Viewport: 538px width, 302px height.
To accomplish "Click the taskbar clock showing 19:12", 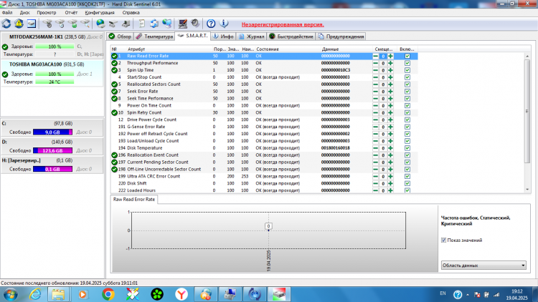I will (516, 294).
